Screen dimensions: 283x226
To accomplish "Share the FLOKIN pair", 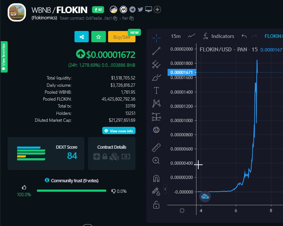I will 81,37.
